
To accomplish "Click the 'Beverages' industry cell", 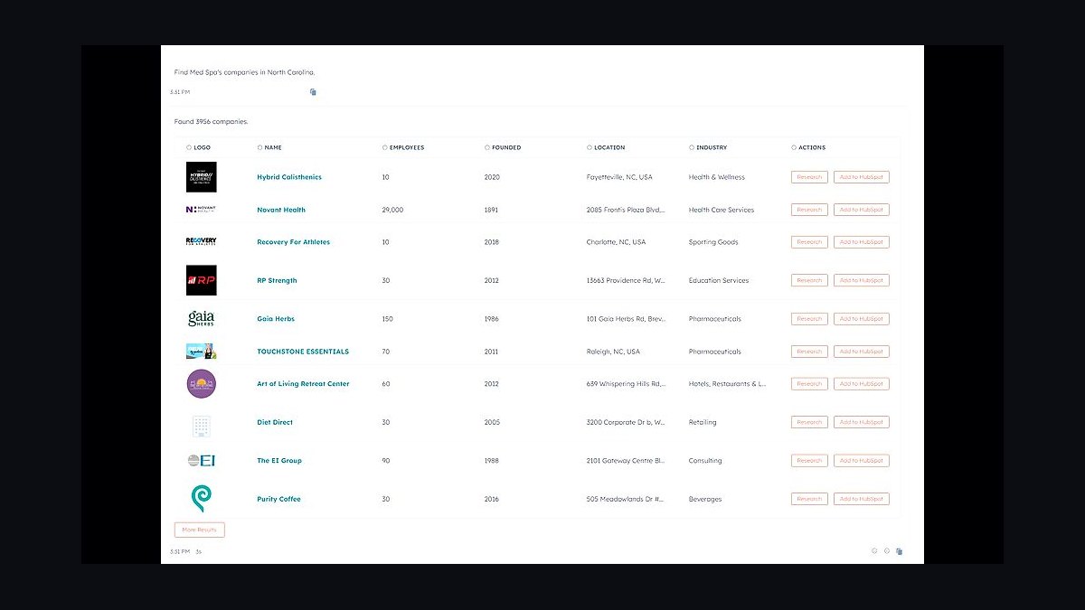I will [x=705, y=499].
